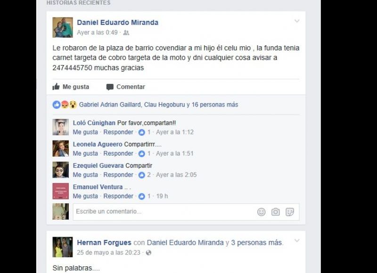
Task: Click the like count icon on Loló Cùnighan's comment
Action: click(x=142, y=132)
